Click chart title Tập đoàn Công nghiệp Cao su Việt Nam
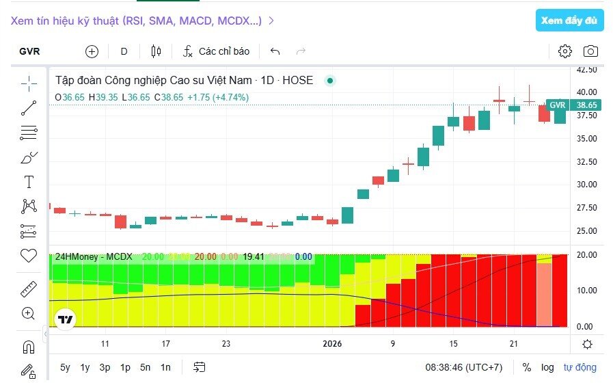613x387 pixels. click(x=153, y=80)
